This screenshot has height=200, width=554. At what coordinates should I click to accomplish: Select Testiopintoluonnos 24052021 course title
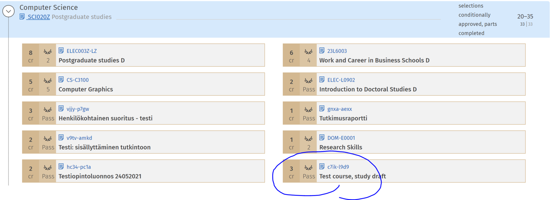tap(100, 176)
